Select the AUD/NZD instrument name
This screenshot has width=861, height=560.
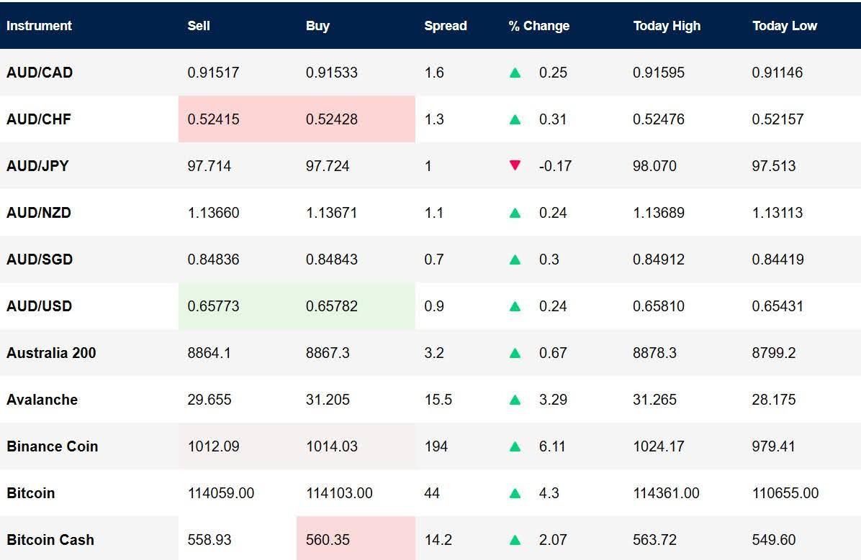[39, 213]
